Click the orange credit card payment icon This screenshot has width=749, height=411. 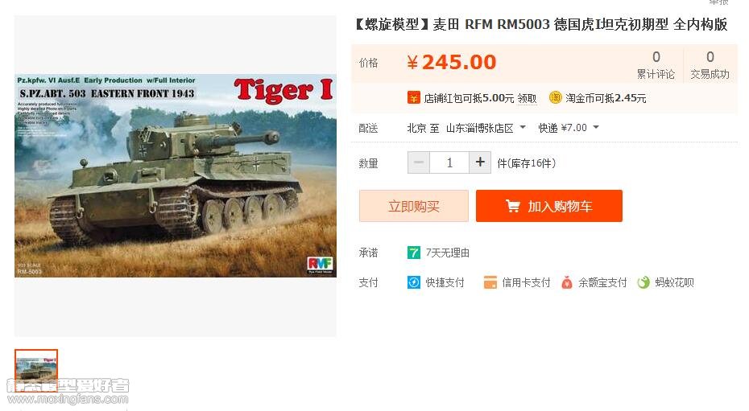coord(490,282)
